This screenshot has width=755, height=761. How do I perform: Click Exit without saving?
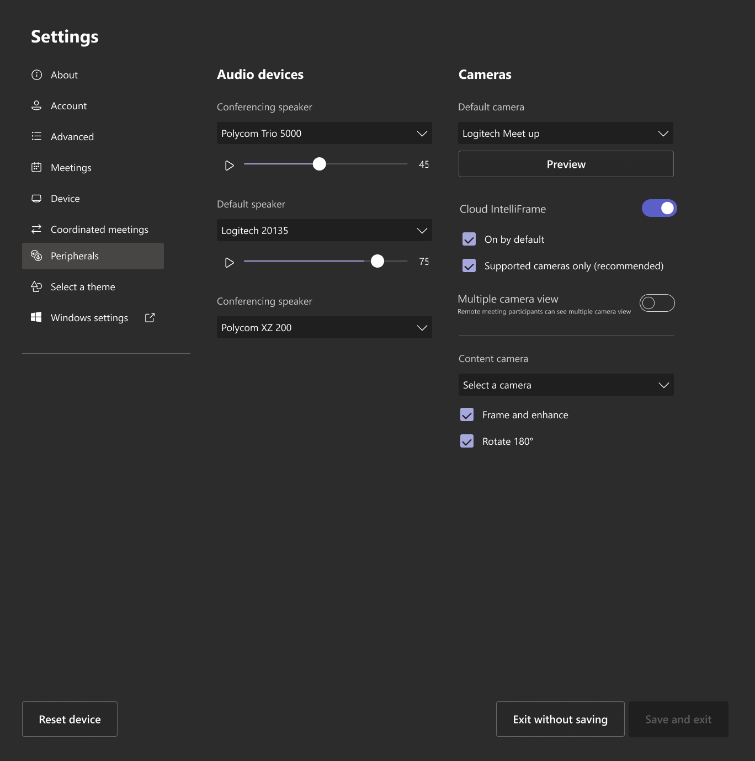pyautogui.click(x=560, y=719)
